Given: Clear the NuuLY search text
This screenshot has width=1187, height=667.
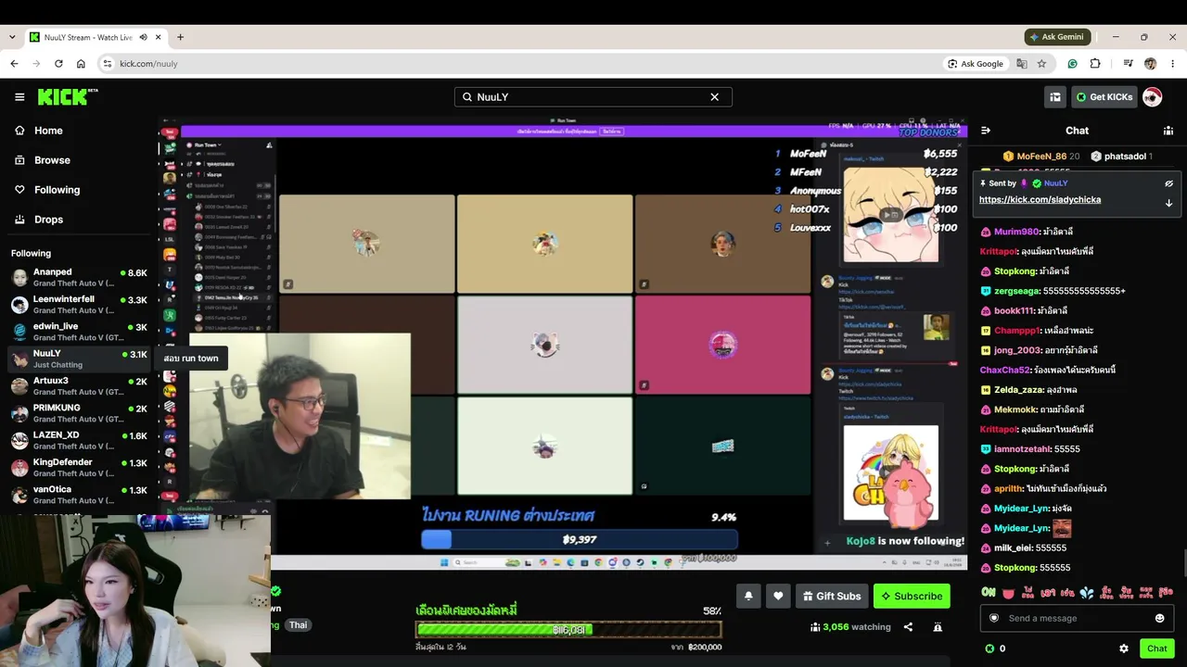Looking at the screenshot, I should tap(714, 96).
